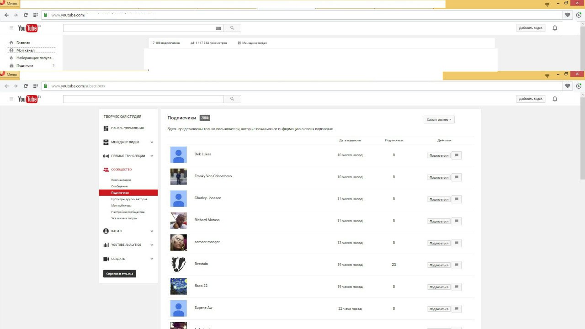
Task: Click the on-screen keyboard icon in search box
Action: (x=218, y=28)
